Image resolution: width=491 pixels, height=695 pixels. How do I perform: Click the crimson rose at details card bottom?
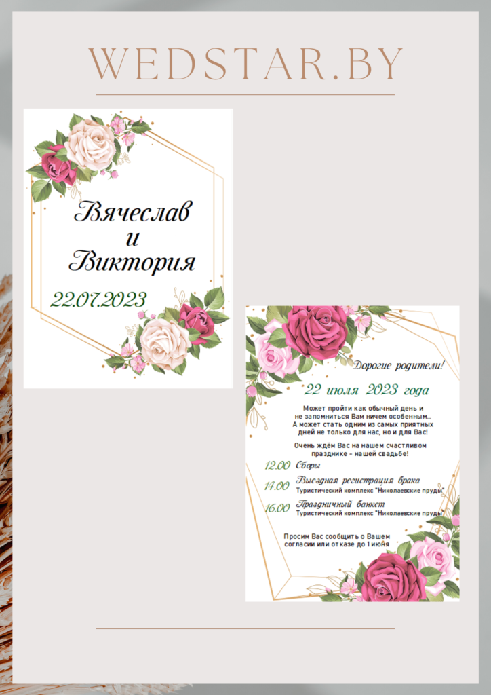393,578
